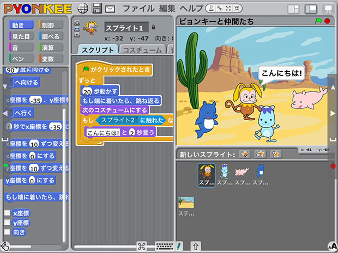Click the がクリックされたとき hat block
Viewport: 338px width, 253px height.
coord(114,69)
